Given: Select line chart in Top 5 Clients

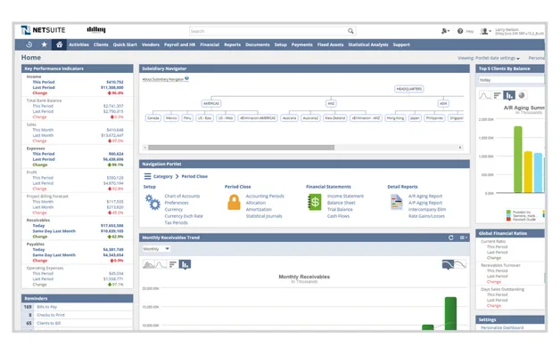Looking at the screenshot, I should [484, 95].
